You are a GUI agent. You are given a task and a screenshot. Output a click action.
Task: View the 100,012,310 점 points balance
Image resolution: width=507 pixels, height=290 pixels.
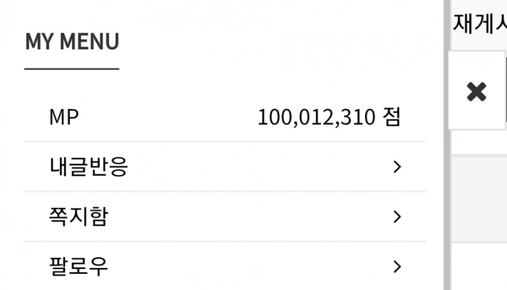329,117
